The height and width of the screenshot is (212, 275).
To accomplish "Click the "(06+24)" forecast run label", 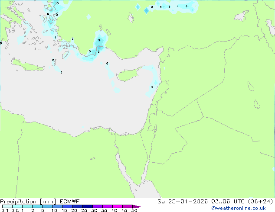I will [x=261, y=202].
